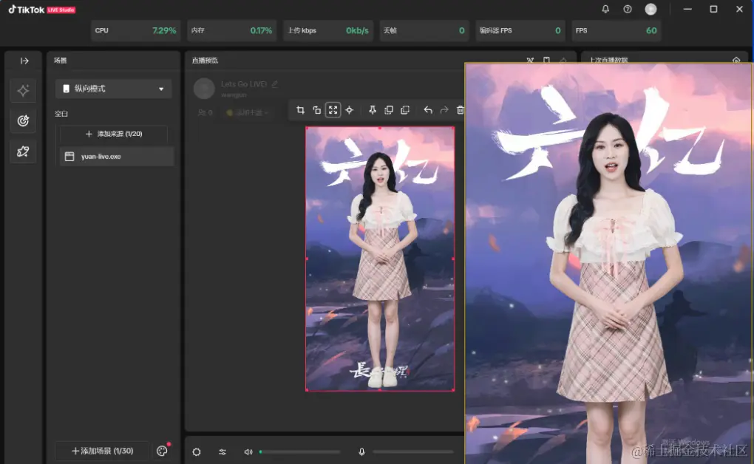Click the send-backward layer icon
The width and height of the screenshot is (754, 464).
pyautogui.click(x=405, y=110)
